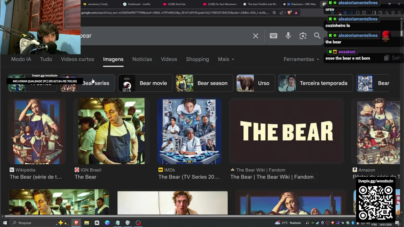Submit search with the magnifying glass icon
The image size is (404, 227).
[317, 36]
